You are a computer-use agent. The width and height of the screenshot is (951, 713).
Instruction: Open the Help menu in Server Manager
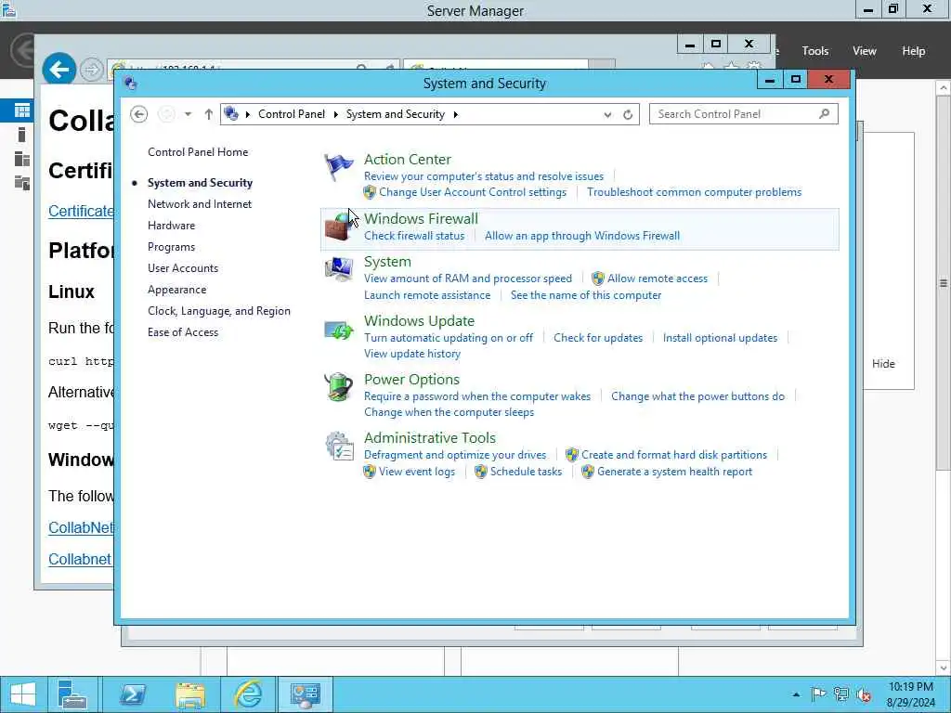tap(914, 51)
